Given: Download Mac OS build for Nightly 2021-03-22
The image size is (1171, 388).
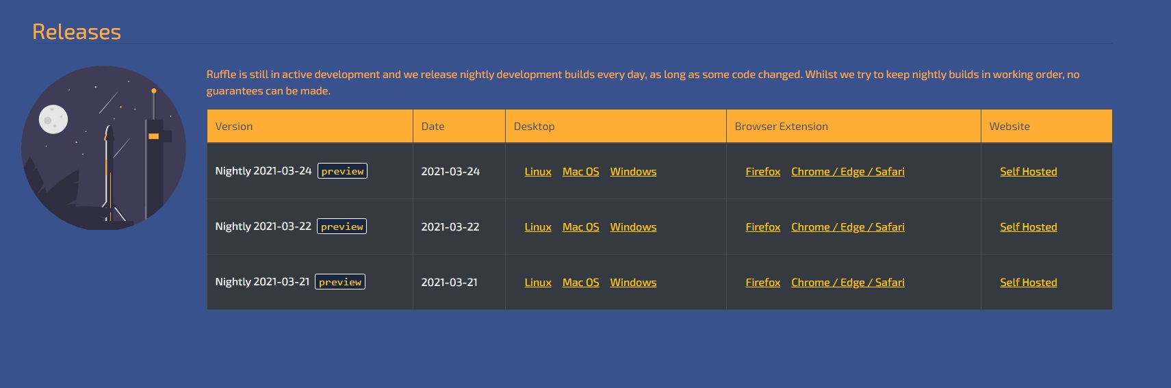Looking at the screenshot, I should tap(580, 227).
